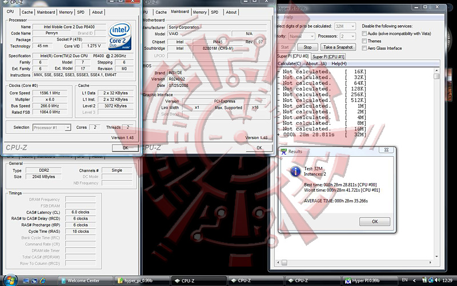Click the results list scroll down arrow
Image resolution: width=457 pixels, height=286 pixels.
pos(436,256)
